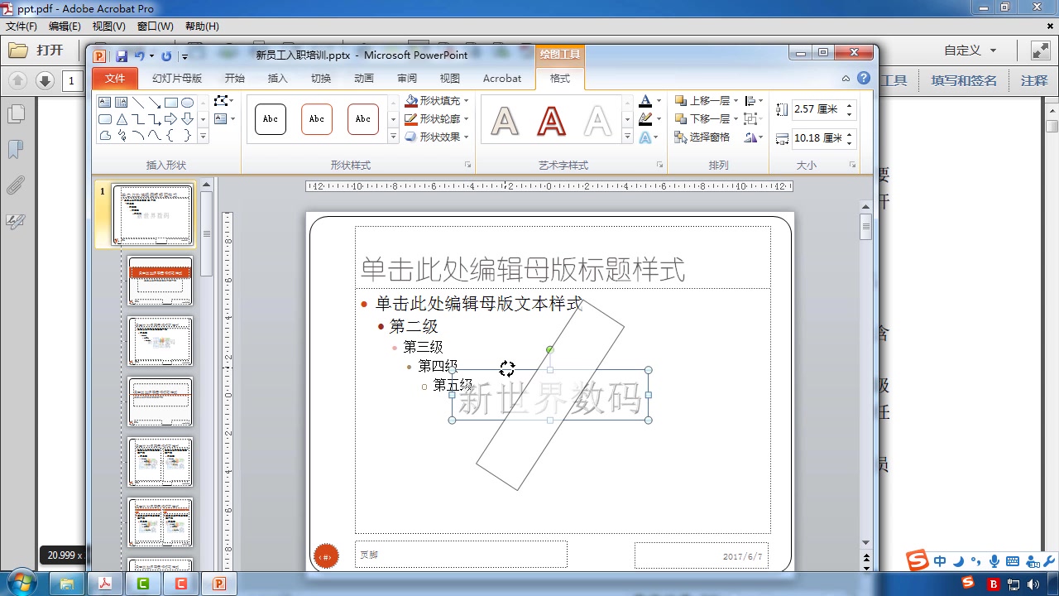The image size is (1059, 596).
Task: Open the shape styles gallery dropdown
Action: click(x=393, y=137)
